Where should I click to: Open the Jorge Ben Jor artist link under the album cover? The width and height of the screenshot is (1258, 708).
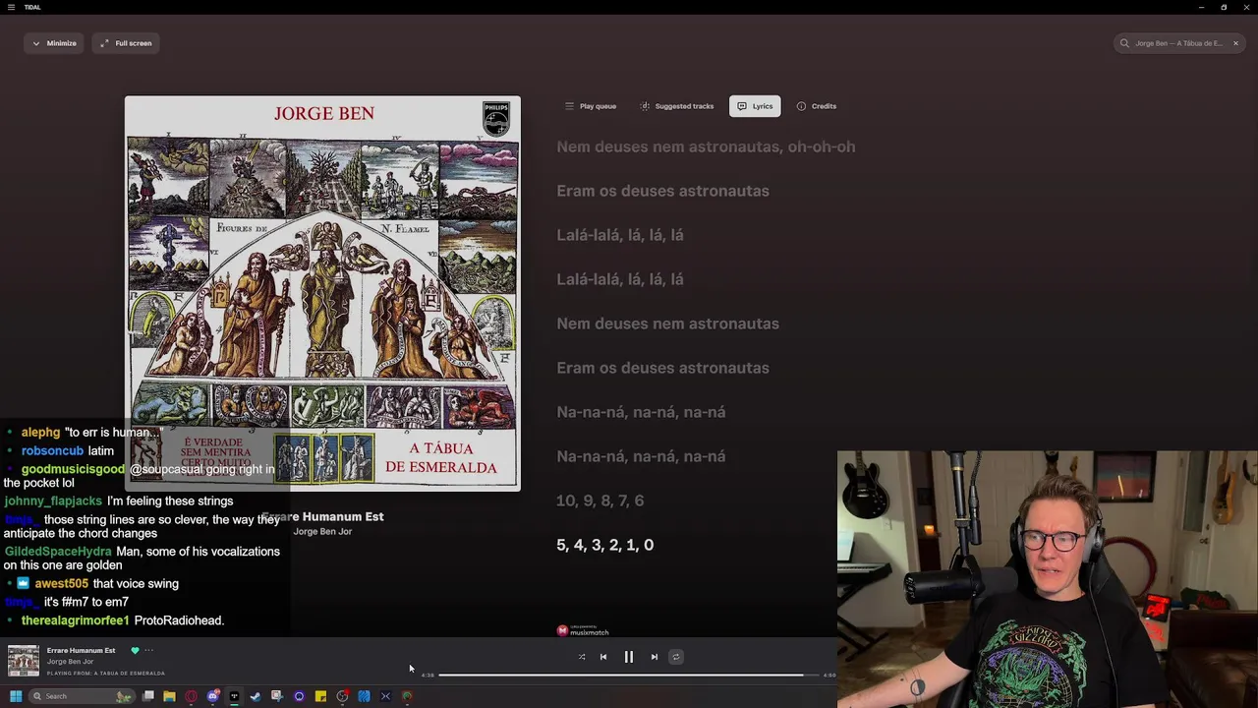(x=322, y=531)
